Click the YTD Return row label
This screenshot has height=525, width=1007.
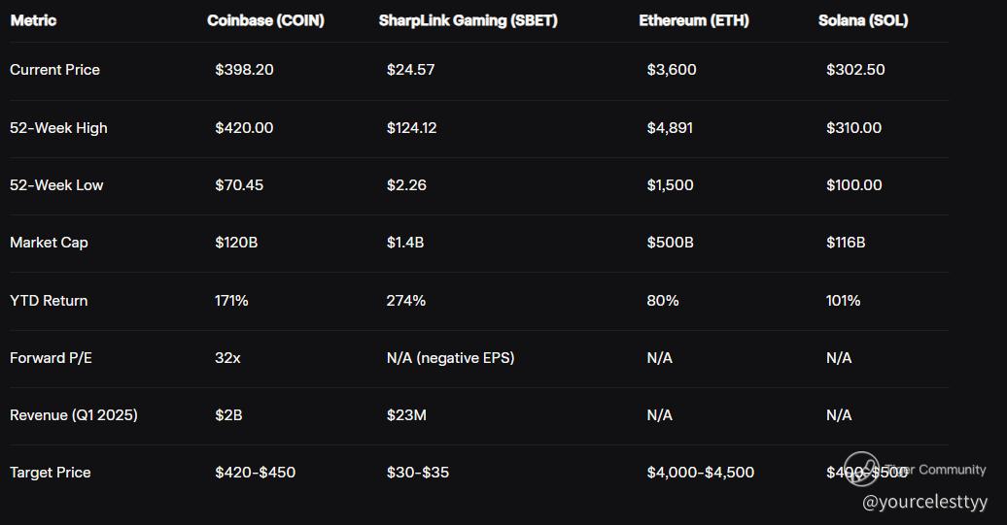coord(49,301)
